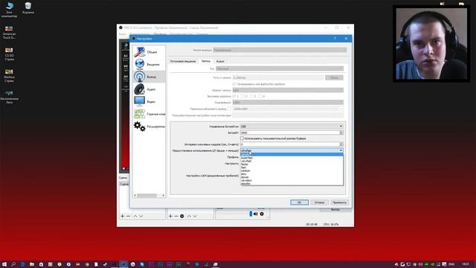Select Output settings category (Вывод)
Image resolution: width=476 pixels, height=268 pixels.
(149, 77)
